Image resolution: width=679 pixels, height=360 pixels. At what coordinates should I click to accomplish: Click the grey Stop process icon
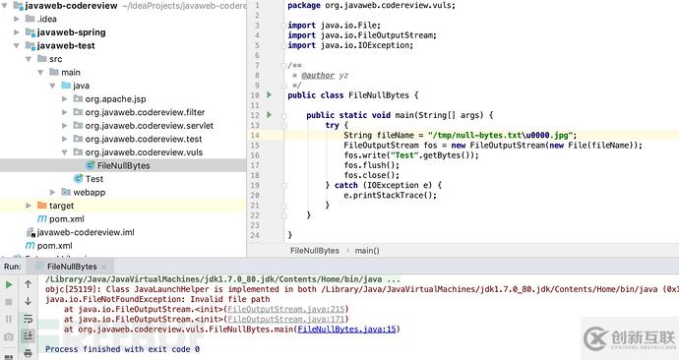(x=9, y=302)
